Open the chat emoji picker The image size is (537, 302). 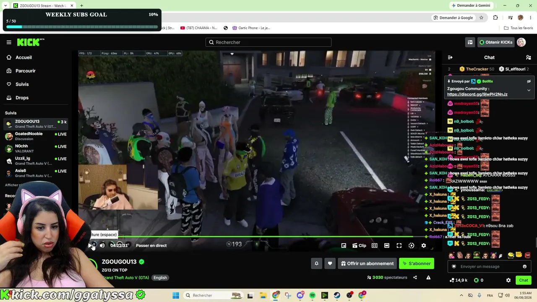pos(524,266)
